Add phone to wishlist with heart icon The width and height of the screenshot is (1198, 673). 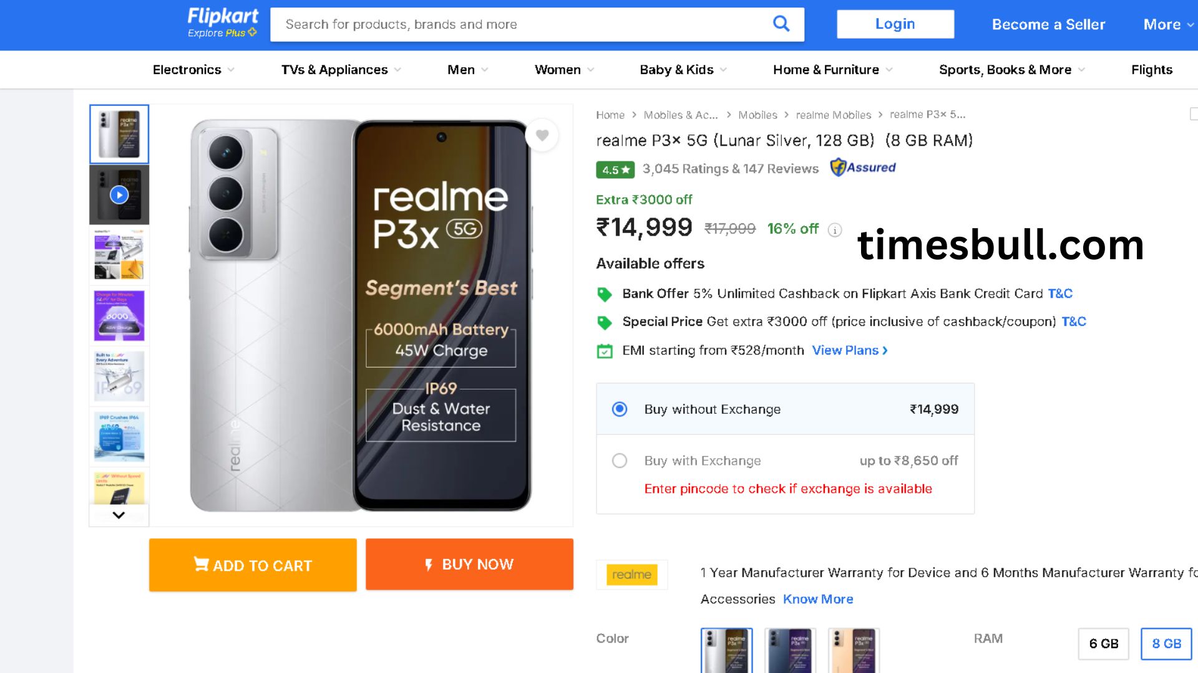coord(542,135)
